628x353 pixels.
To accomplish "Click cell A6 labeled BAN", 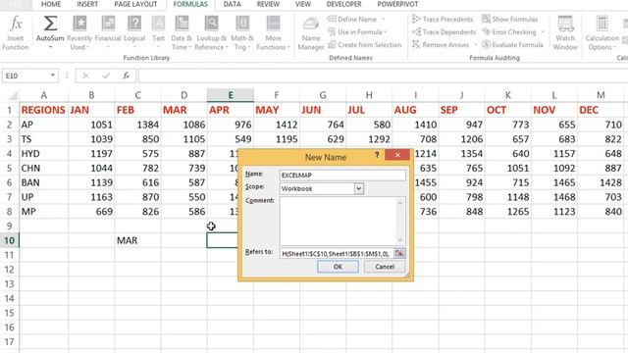I will [x=43, y=182].
